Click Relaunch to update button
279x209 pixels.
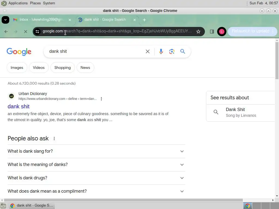point(252,31)
